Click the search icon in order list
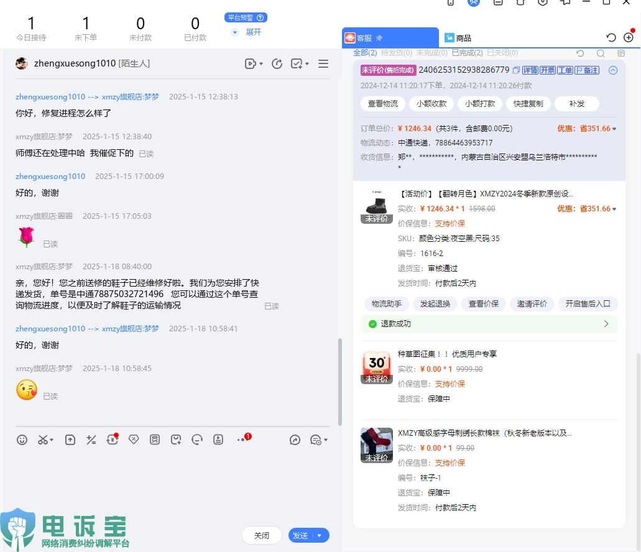The image size is (641, 552). (601, 53)
